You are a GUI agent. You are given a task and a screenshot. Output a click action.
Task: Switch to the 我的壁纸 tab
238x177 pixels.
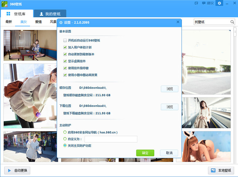pos(50,14)
